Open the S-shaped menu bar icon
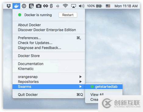This screenshot has width=143, height=112. pos(51,6)
